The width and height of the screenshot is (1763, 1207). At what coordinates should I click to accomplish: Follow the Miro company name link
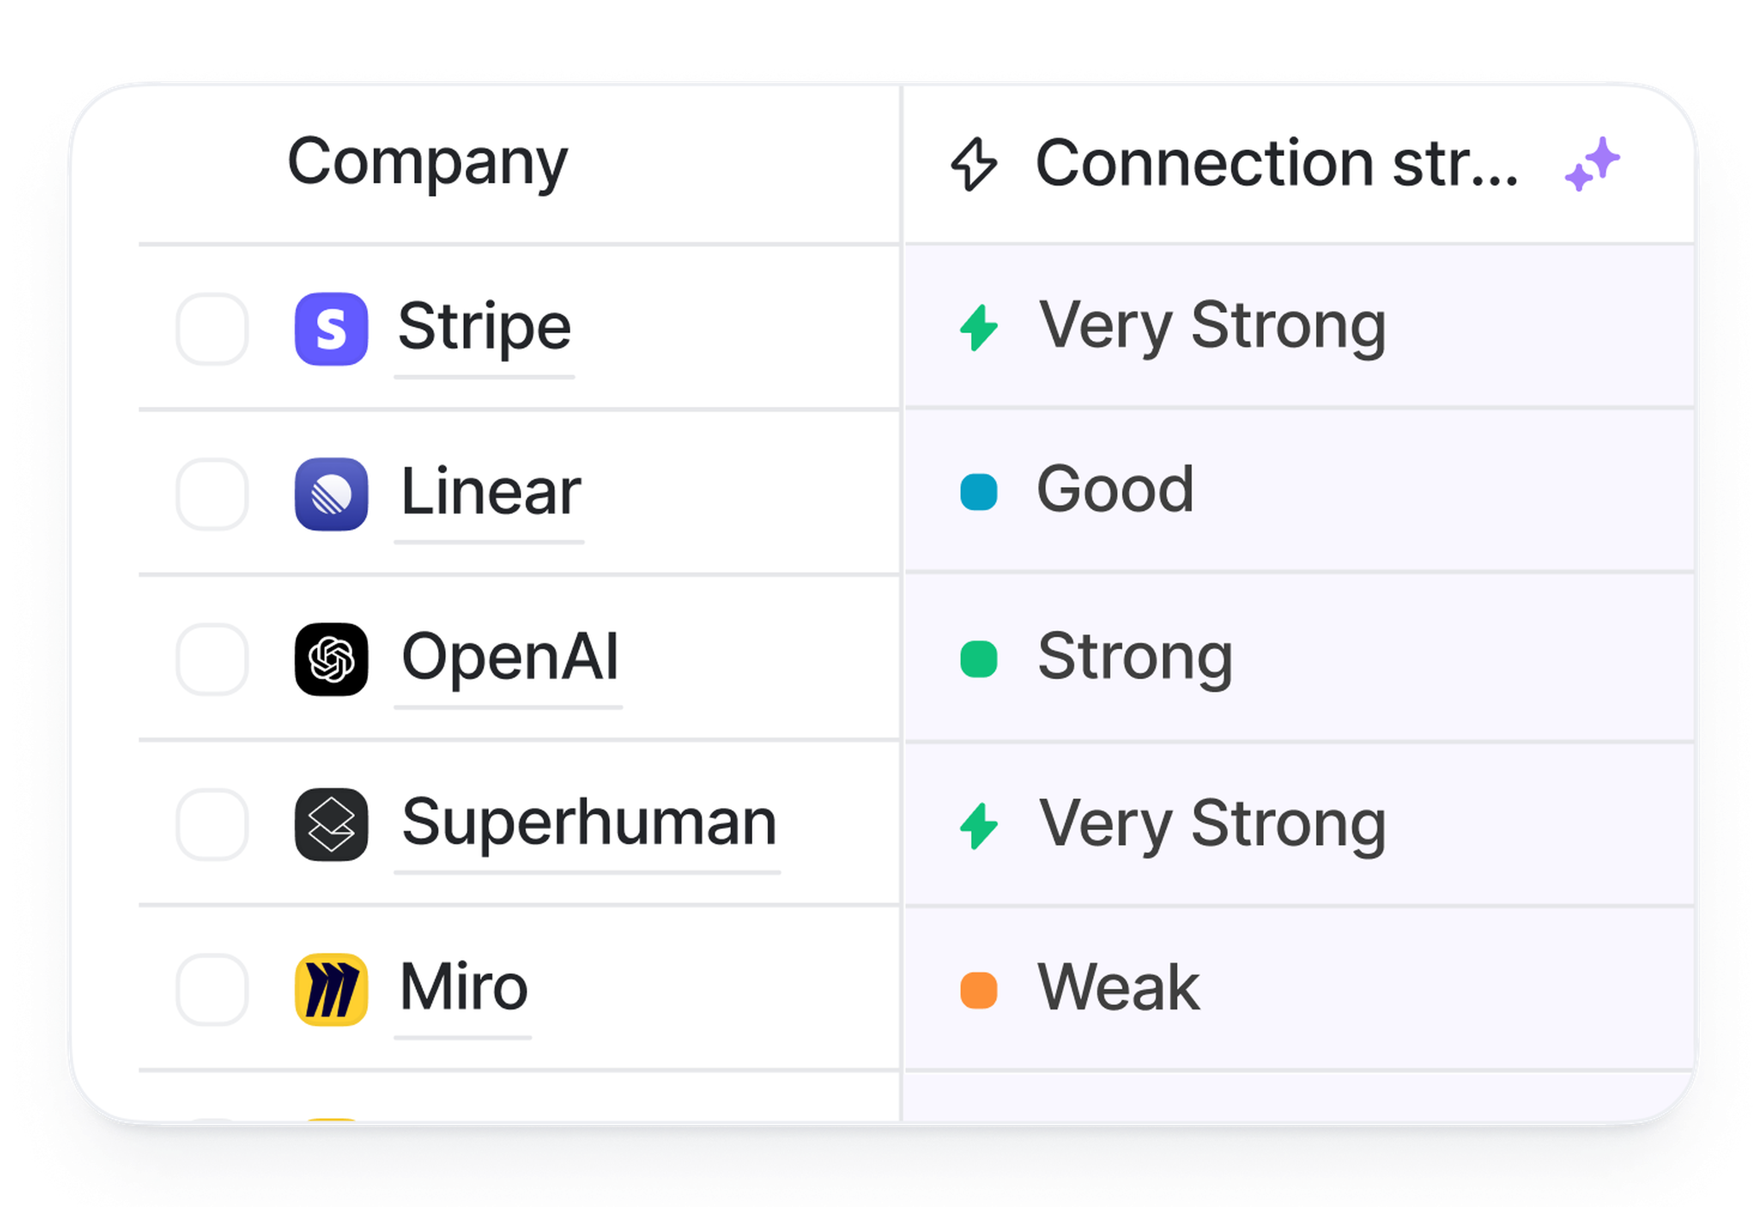(x=463, y=987)
